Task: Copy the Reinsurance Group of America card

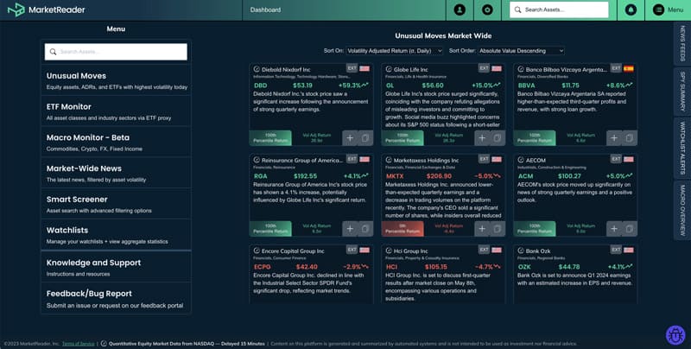Action: (365, 229)
